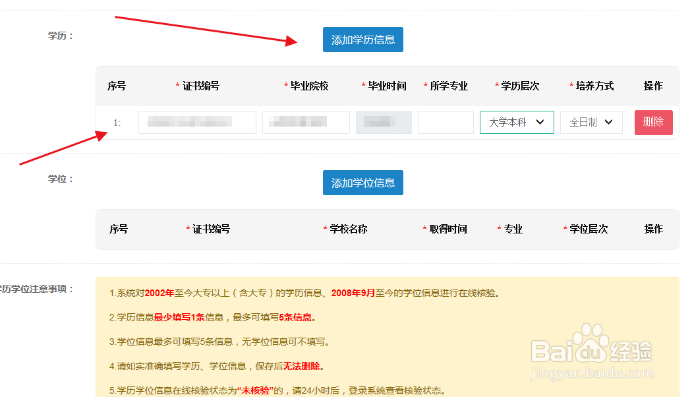Open the 培养方式 dropdown showing 全日制

pos(591,122)
